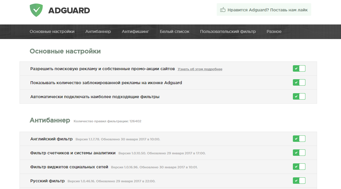Turn off the Английский фильтр switch

(x=299, y=139)
